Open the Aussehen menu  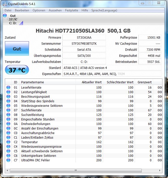[55, 10]
